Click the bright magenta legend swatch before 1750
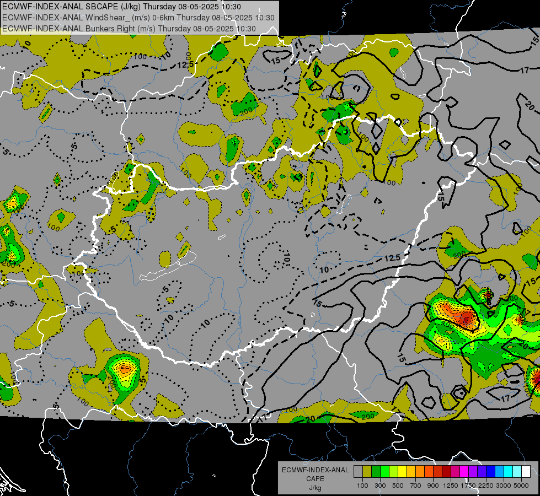The height and width of the screenshot is (496, 540). [x=464, y=472]
